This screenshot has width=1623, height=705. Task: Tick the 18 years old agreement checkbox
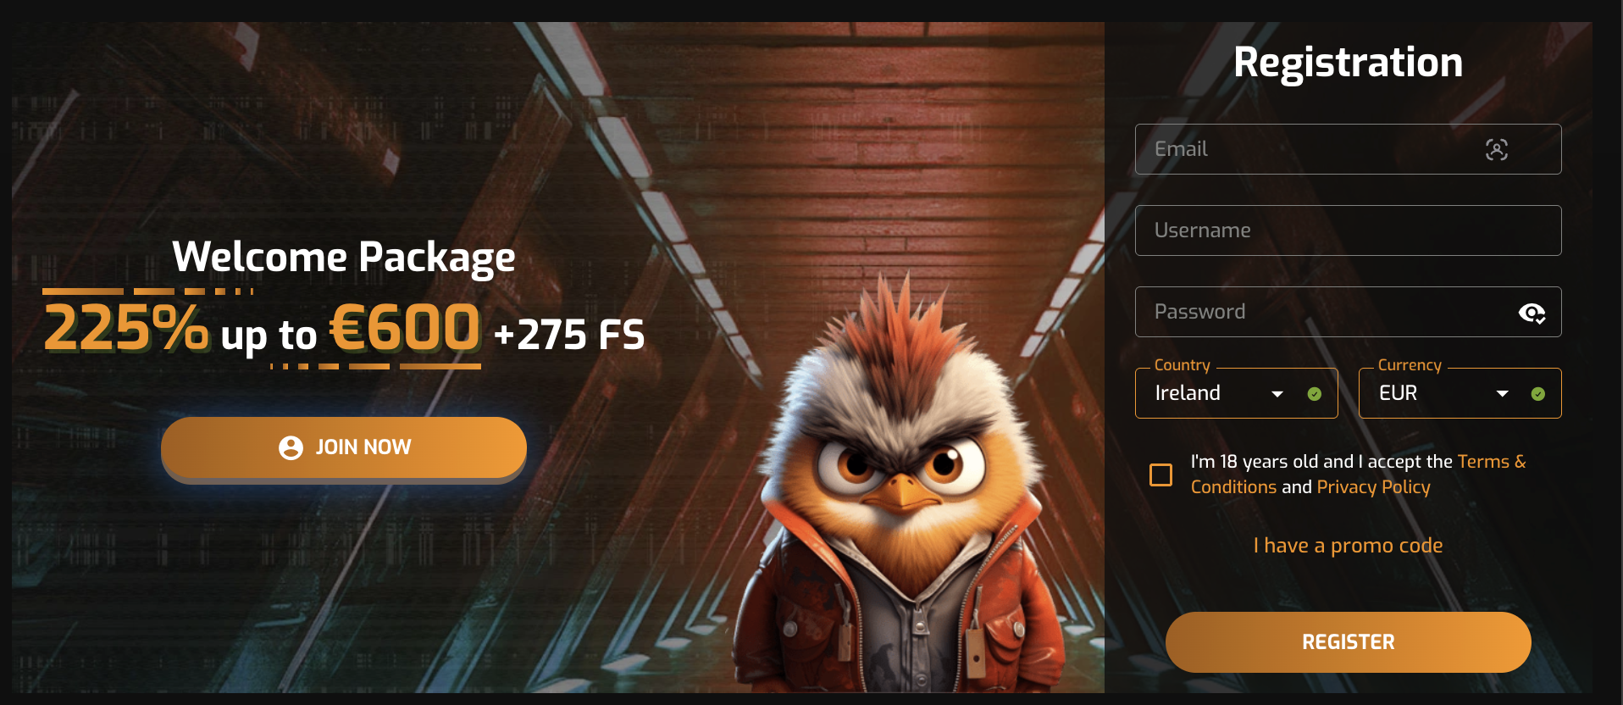[1161, 475]
